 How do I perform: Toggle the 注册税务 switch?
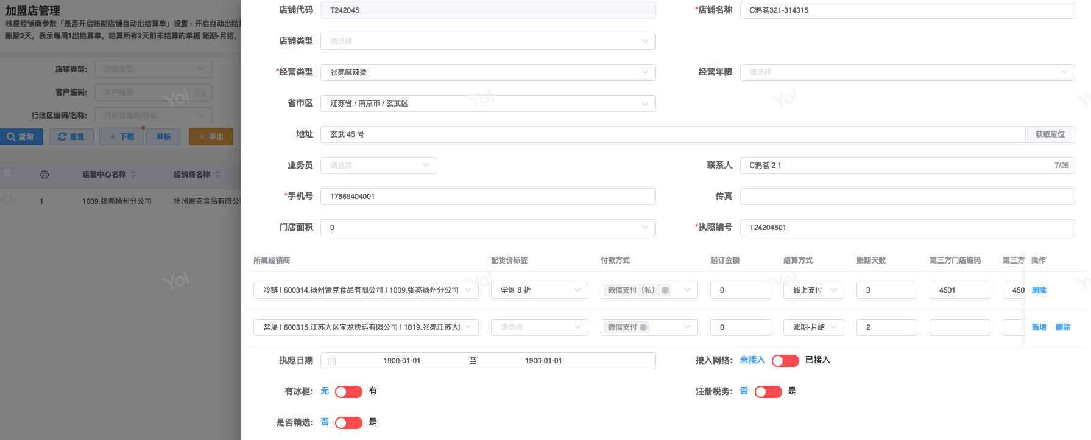[x=768, y=392]
